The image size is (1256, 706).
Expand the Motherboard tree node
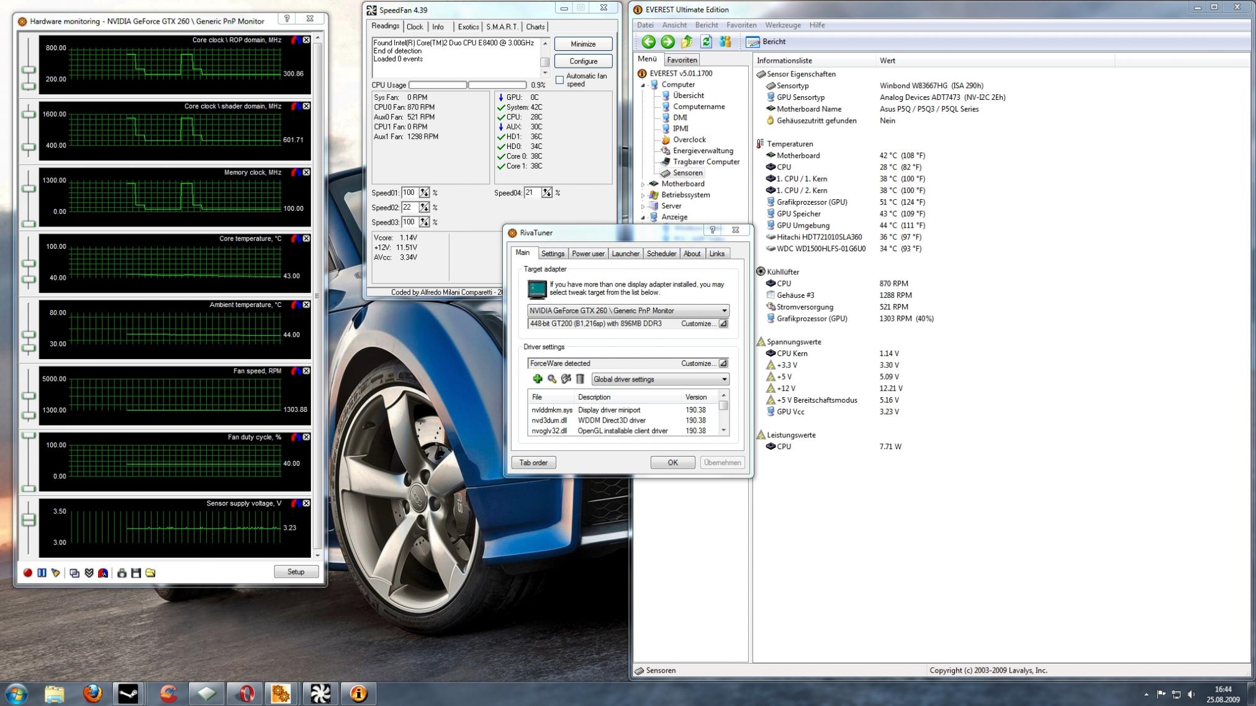[643, 184]
